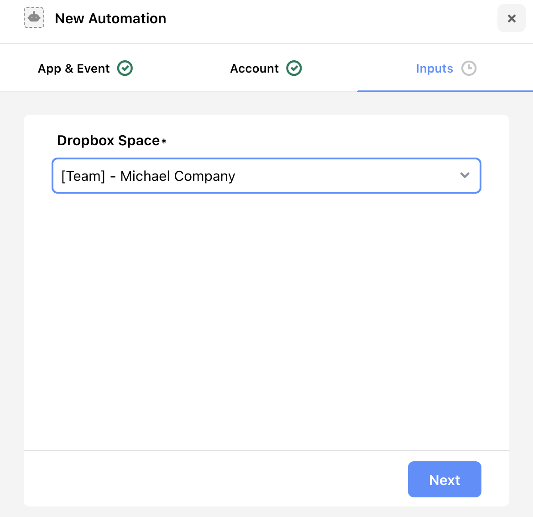This screenshot has height=517, width=533.
Task: Click the green checkmark beside Account
Action: pyautogui.click(x=294, y=68)
